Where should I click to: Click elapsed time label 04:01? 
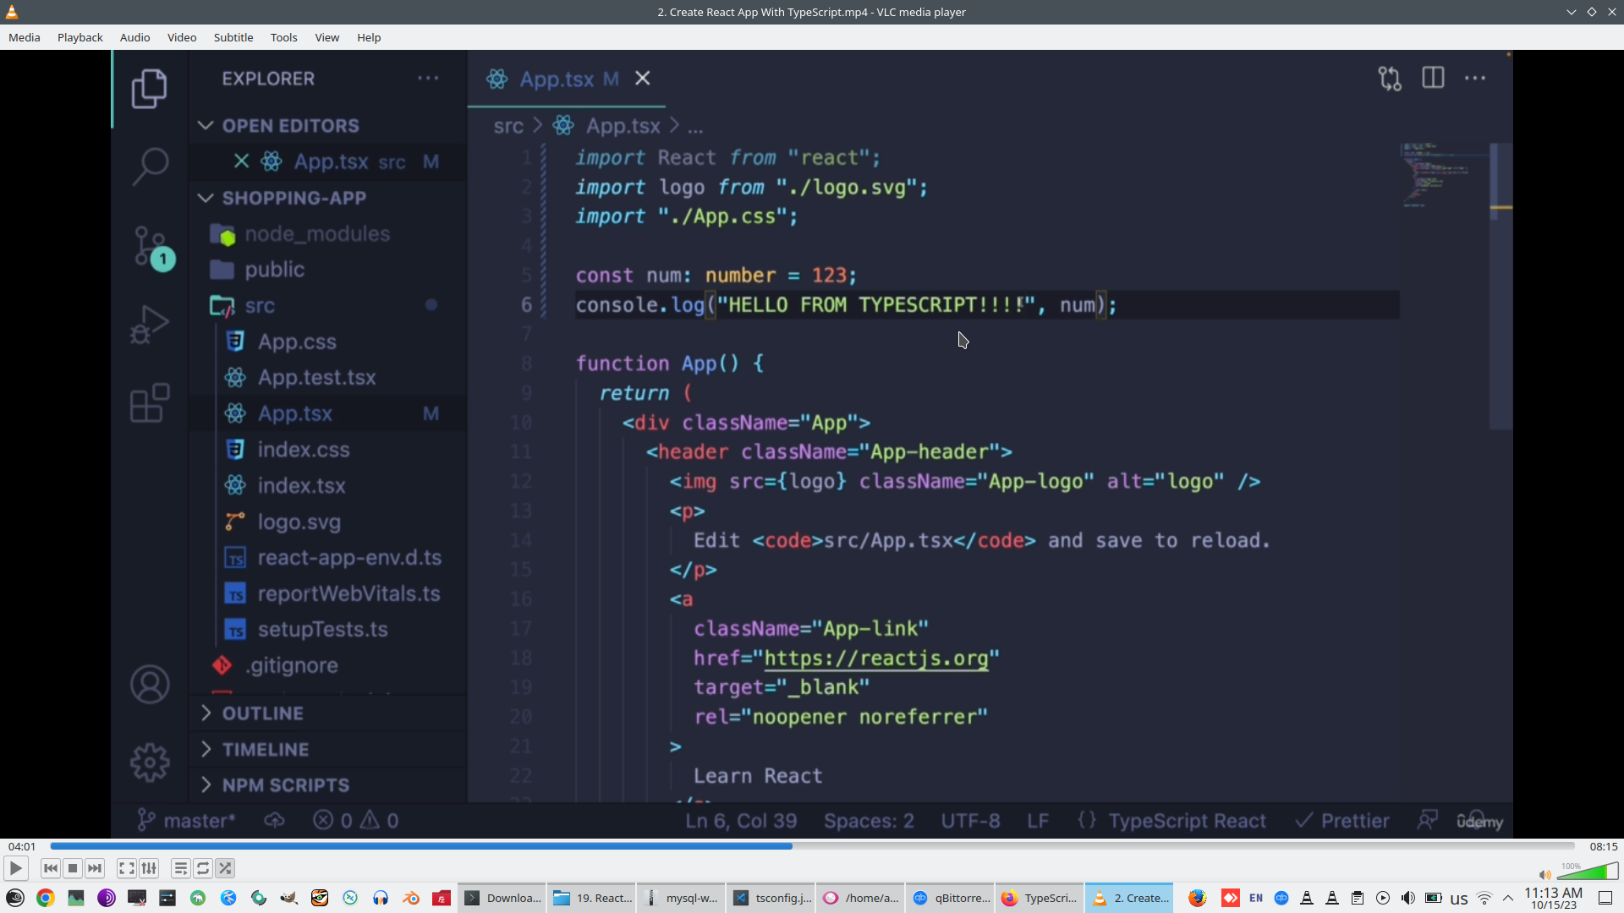(x=22, y=846)
